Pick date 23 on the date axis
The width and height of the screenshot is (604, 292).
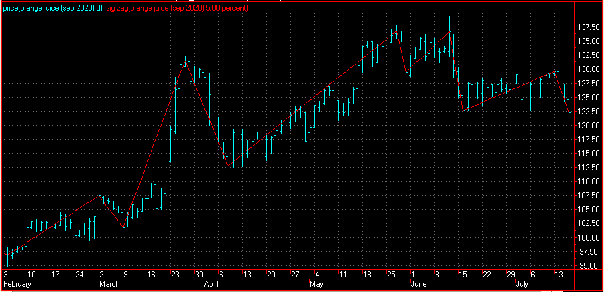(176, 275)
